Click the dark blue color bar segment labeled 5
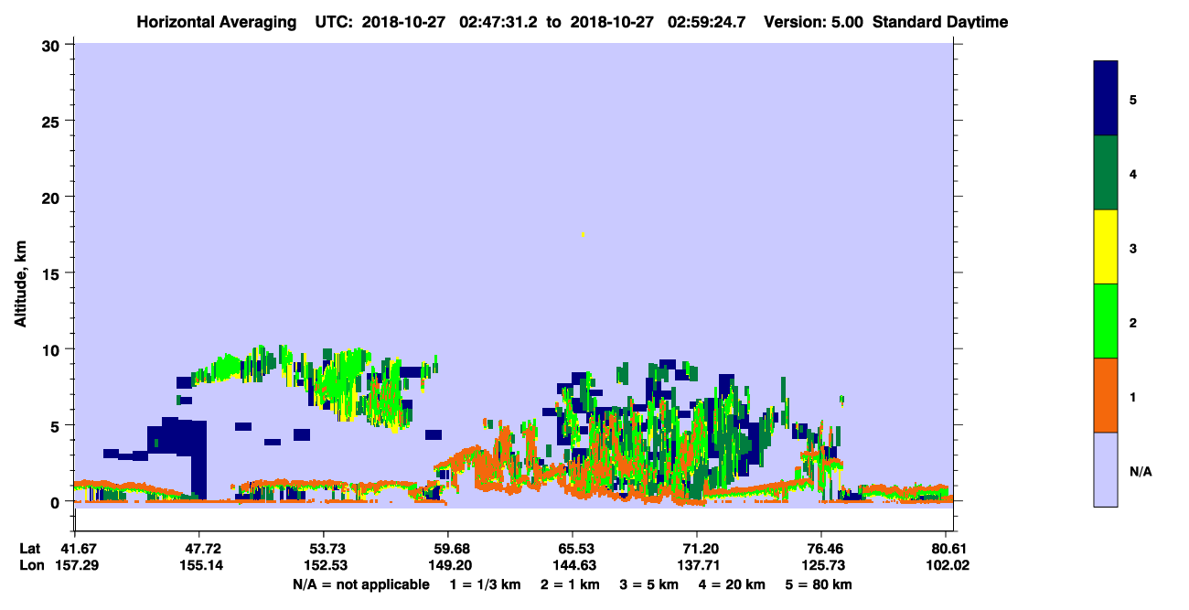1189x610 pixels. click(1105, 99)
